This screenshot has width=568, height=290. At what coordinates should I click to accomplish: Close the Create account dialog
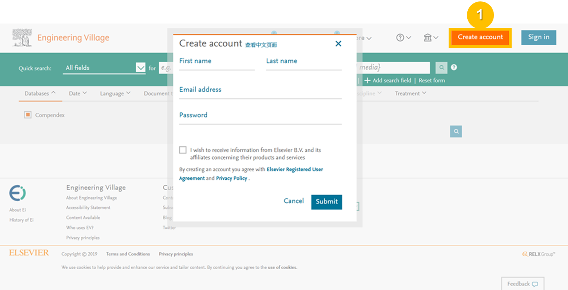click(338, 43)
